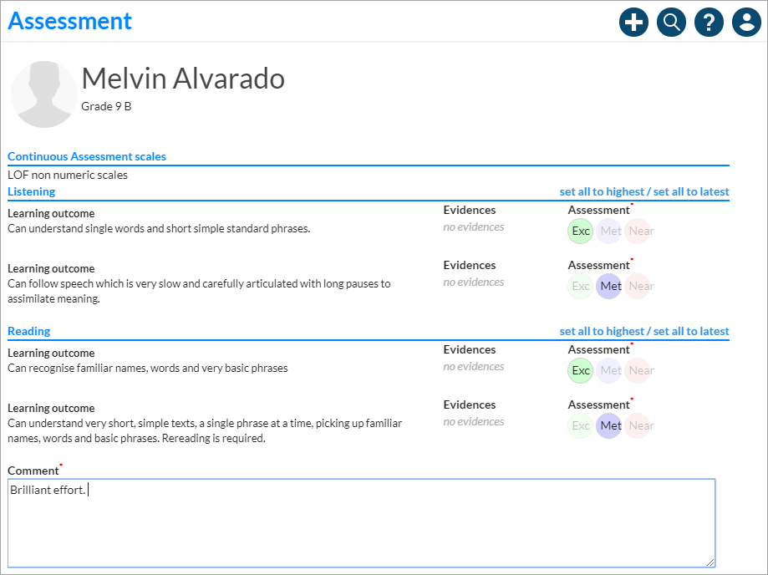Click 'Can recognise familiar names, words' text
The width and height of the screenshot is (768, 575).
pyautogui.click(x=147, y=369)
